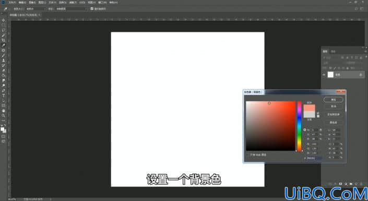Open the Sample layers dropdown in options bar

point(71,9)
